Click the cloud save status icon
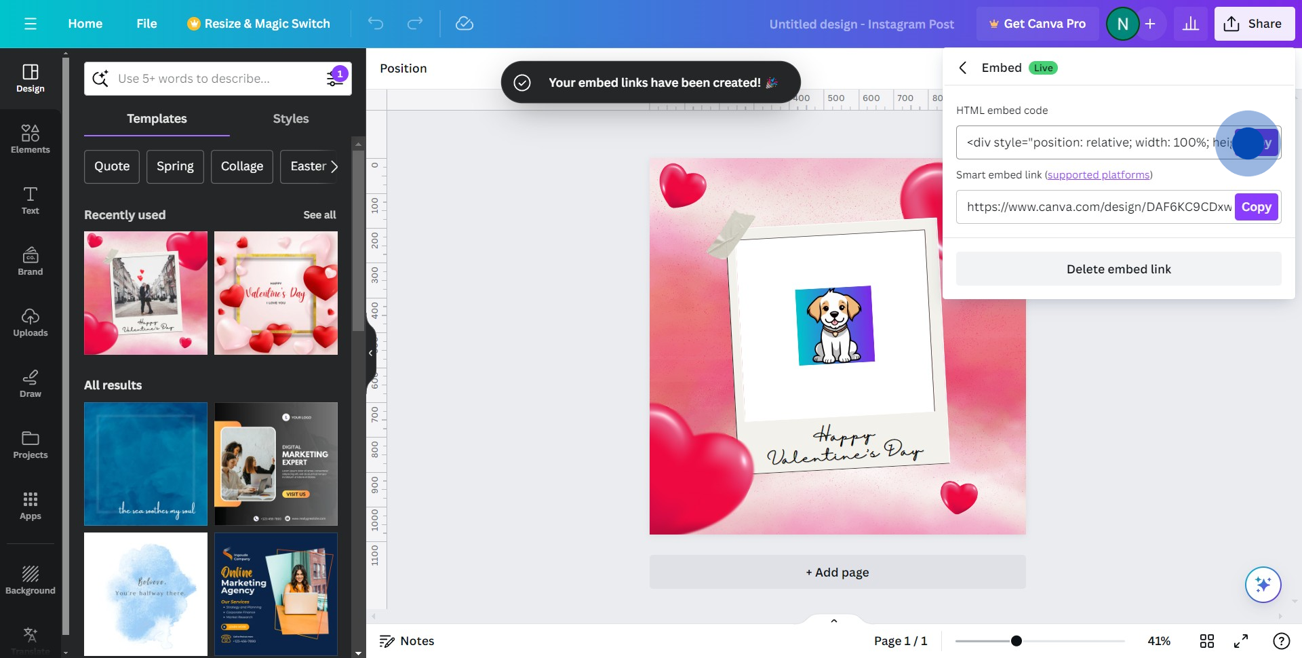 click(x=465, y=24)
